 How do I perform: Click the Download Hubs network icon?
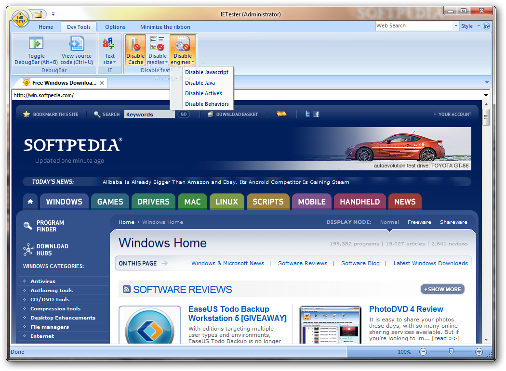click(x=28, y=249)
